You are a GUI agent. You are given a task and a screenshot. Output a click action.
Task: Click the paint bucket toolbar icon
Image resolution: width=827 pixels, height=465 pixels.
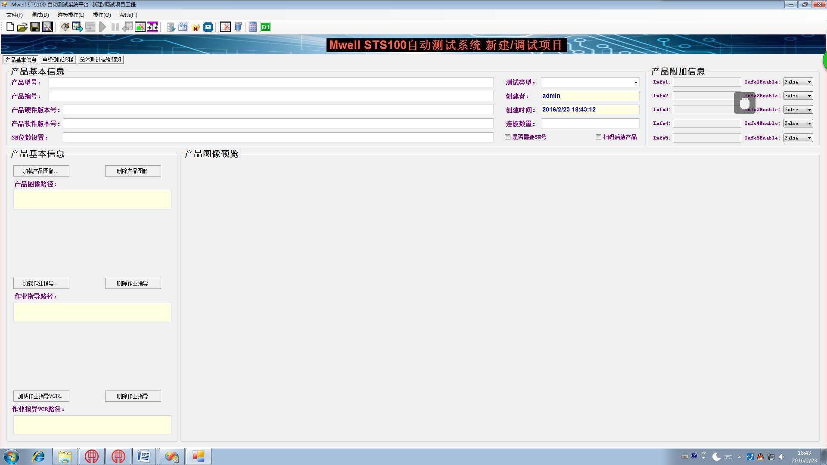pyautogui.click(x=65, y=27)
